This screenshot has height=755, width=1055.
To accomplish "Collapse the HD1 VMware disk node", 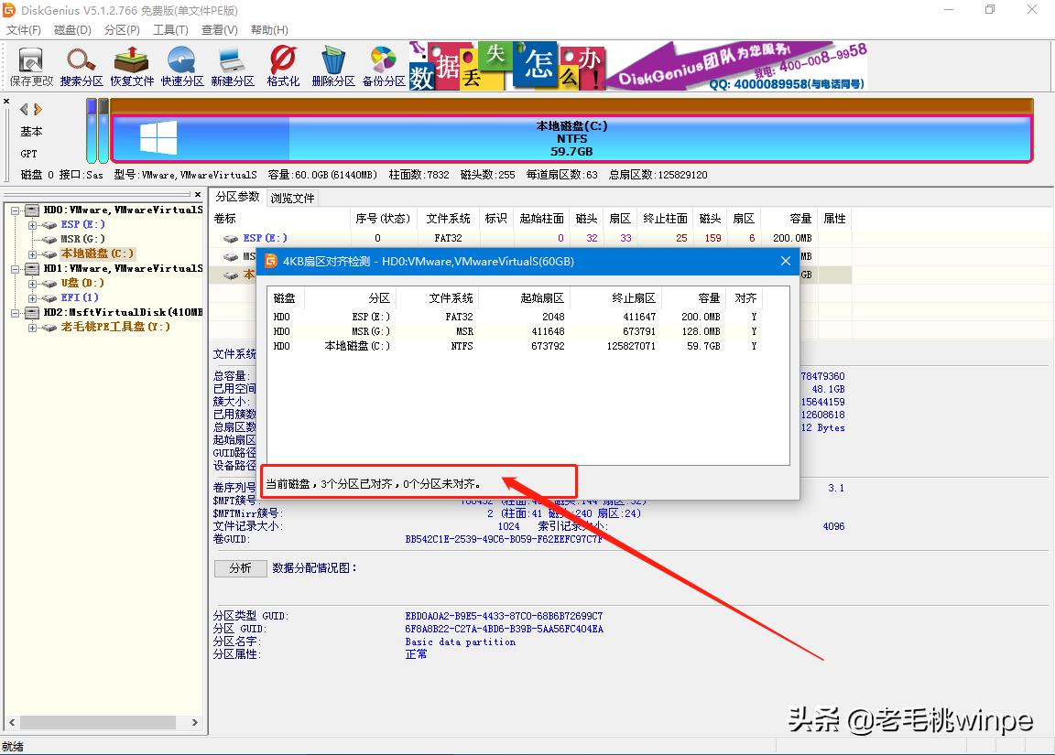I will (x=16, y=269).
